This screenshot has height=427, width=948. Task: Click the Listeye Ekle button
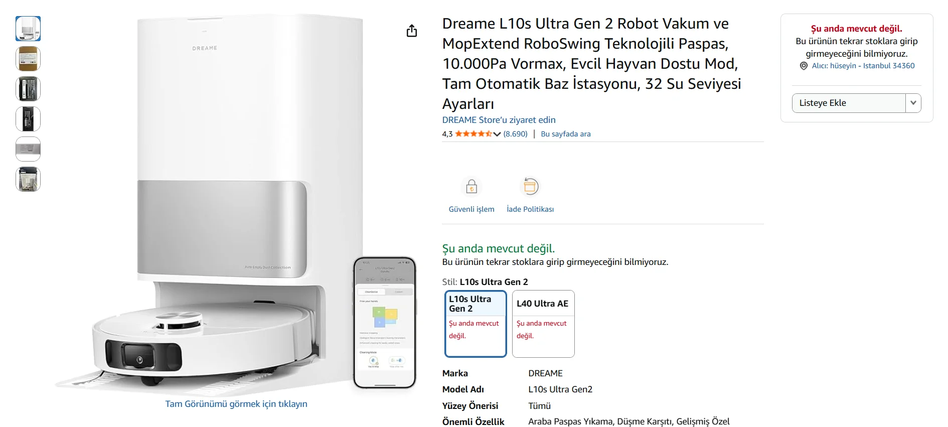coord(849,103)
